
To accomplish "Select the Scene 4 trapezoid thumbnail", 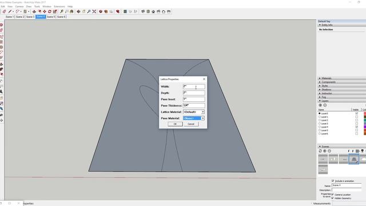I will (x=353, y=159).
